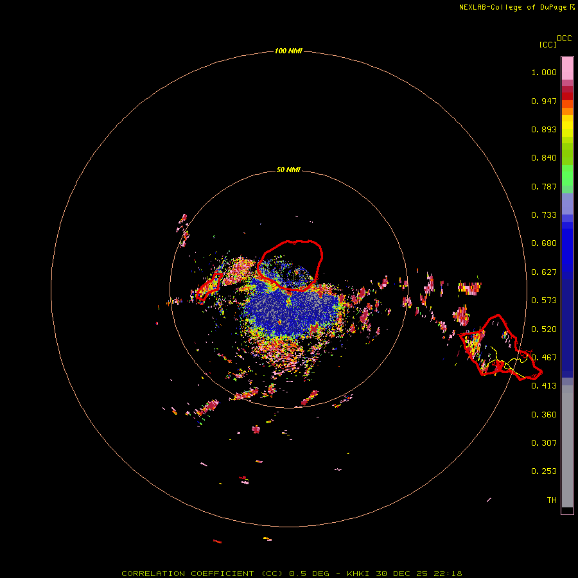Select the 0.840 scale value
The height and width of the screenshot is (578, 578).
pyautogui.click(x=544, y=158)
